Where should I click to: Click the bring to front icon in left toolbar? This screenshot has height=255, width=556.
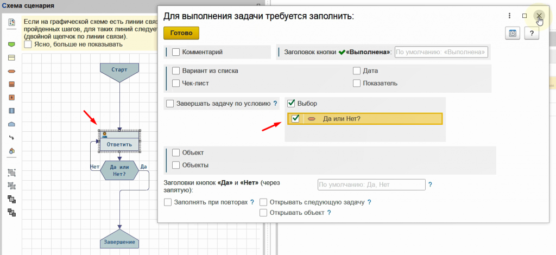(x=12, y=199)
